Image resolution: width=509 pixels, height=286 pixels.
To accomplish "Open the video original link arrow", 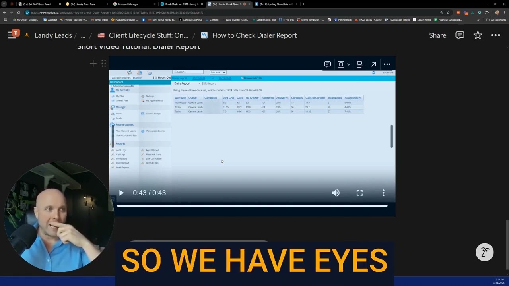I will [374, 64].
